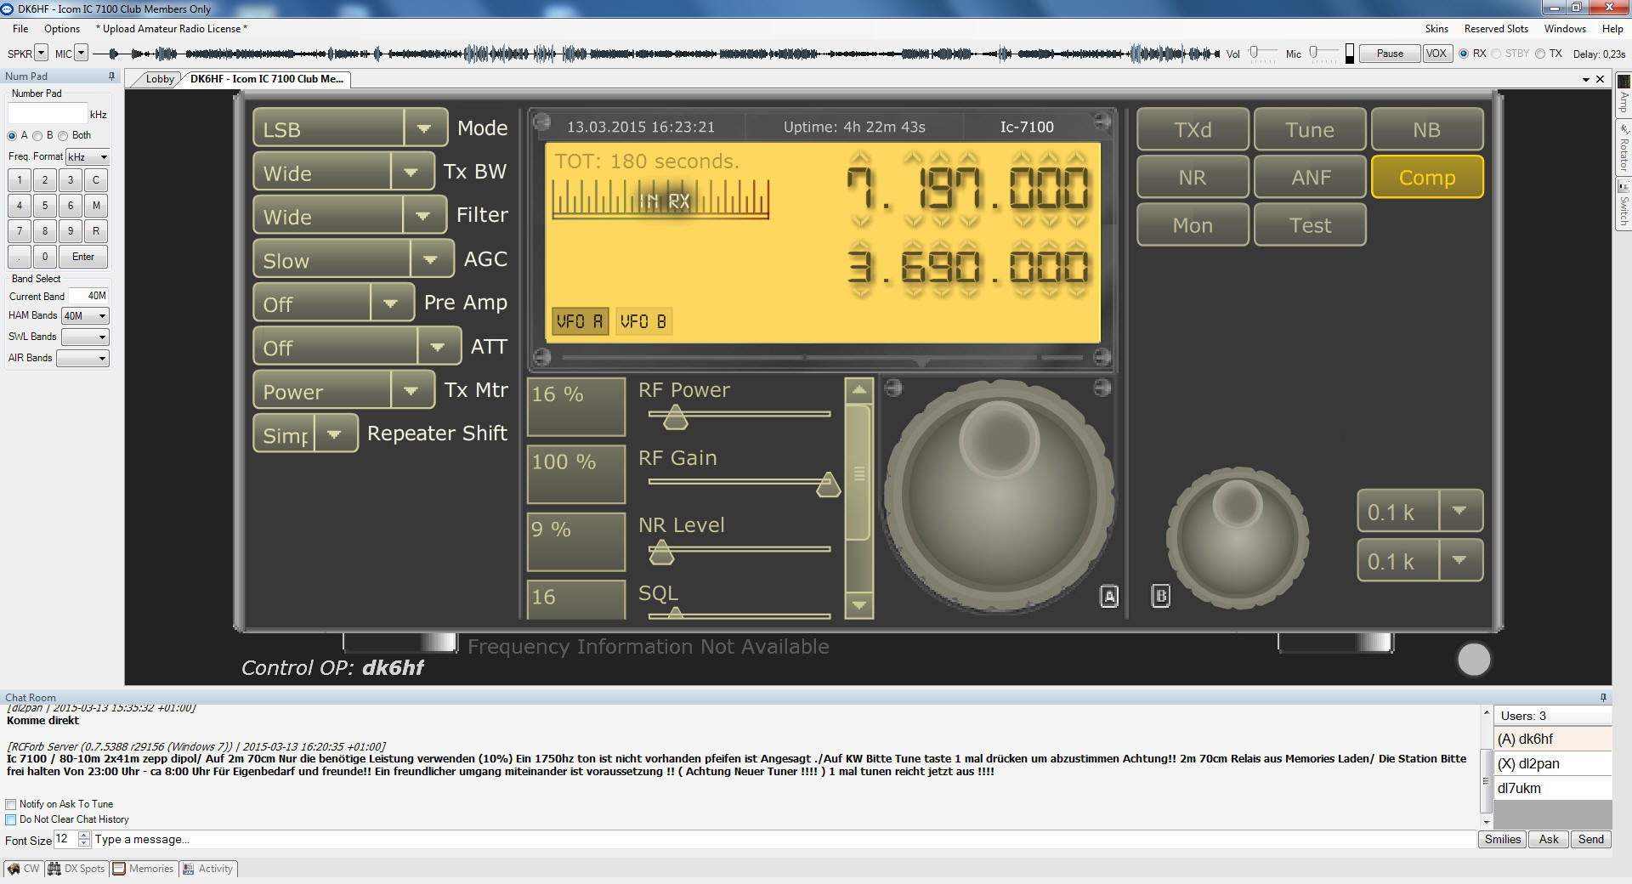Open the Pre Amp dropdown
This screenshot has width=1632, height=884.
point(391,303)
